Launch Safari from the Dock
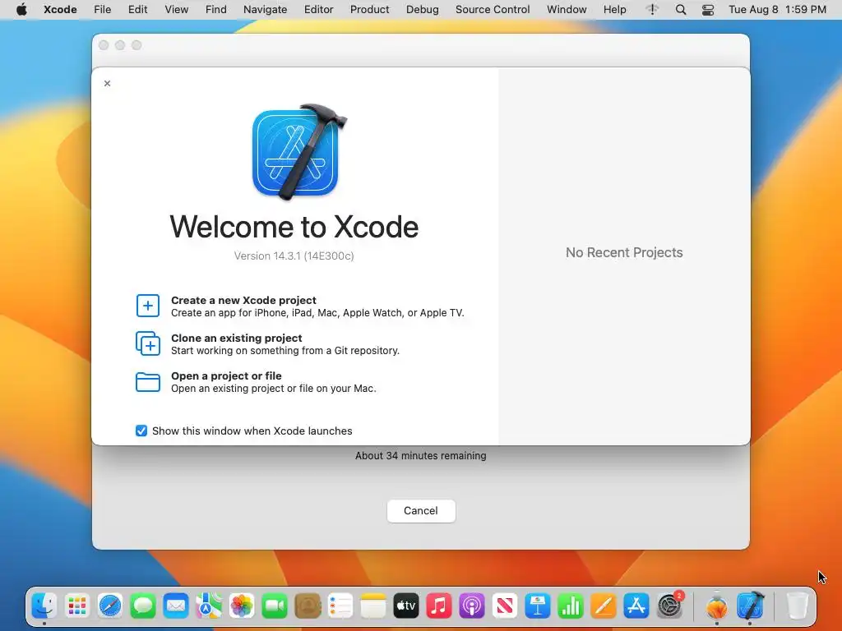This screenshot has width=842, height=631. 110,606
